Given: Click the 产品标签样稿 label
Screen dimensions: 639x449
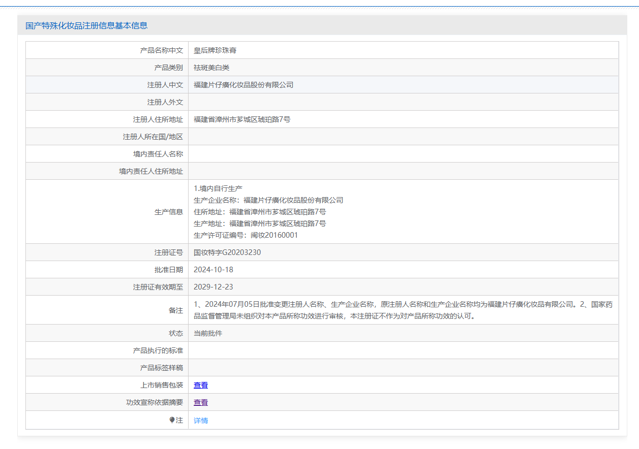Looking at the screenshot, I should click(x=162, y=368).
